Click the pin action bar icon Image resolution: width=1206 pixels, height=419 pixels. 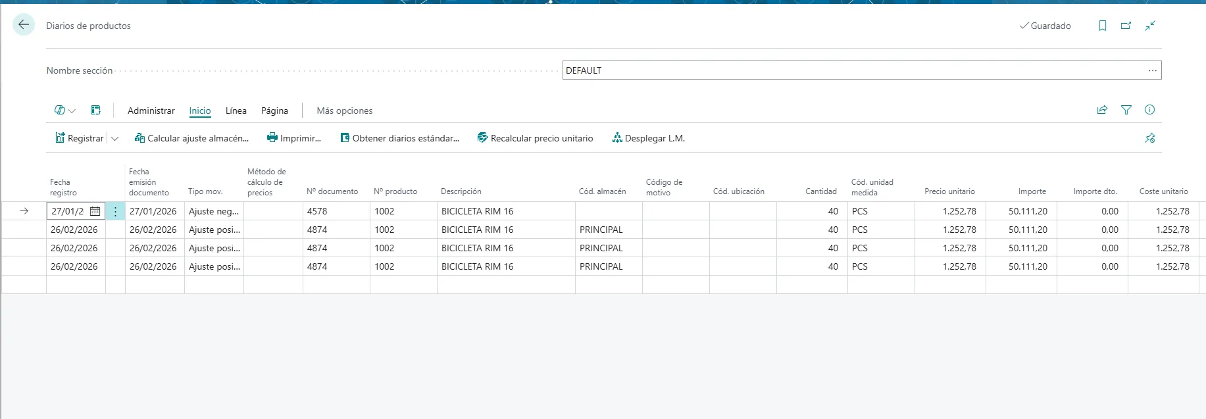click(x=1149, y=138)
